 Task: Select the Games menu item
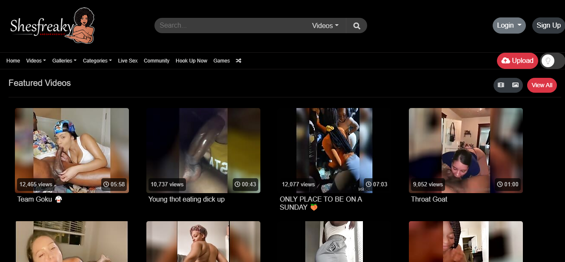point(221,61)
